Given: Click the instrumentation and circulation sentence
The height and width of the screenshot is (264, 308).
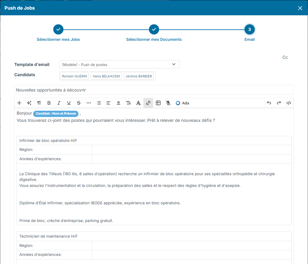Looking at the screenshot, I should [130, 186].
